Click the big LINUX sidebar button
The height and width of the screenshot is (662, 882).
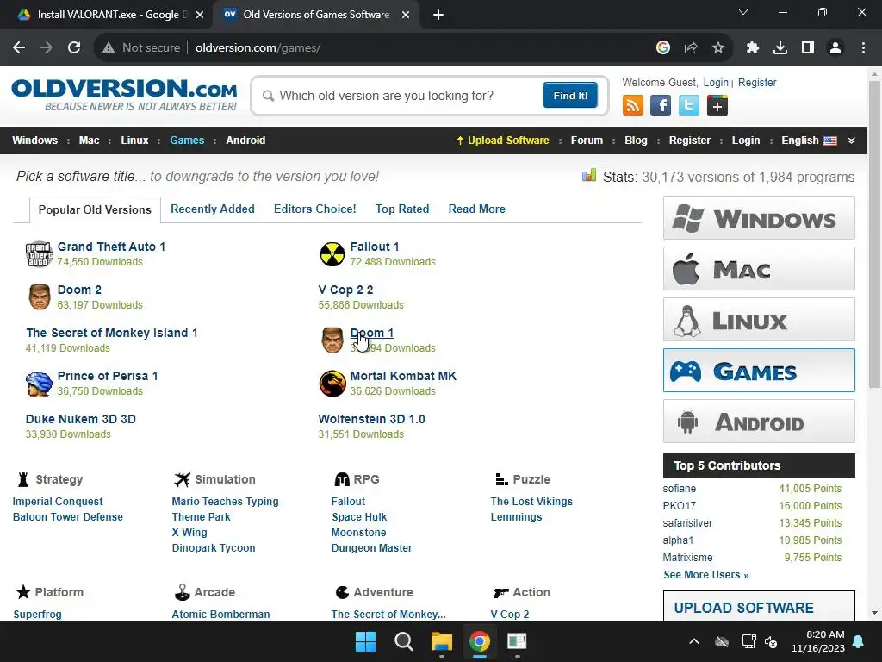pyautogui.click(x=759, y=320)
